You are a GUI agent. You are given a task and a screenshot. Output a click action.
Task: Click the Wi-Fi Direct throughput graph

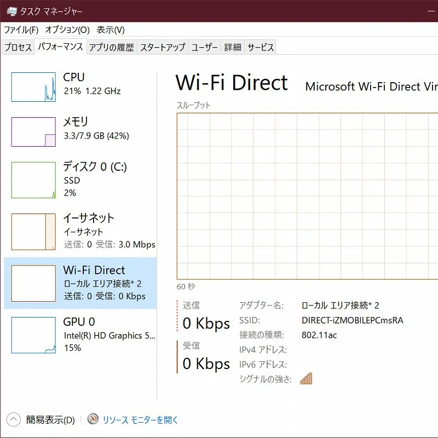click(307, 196)
